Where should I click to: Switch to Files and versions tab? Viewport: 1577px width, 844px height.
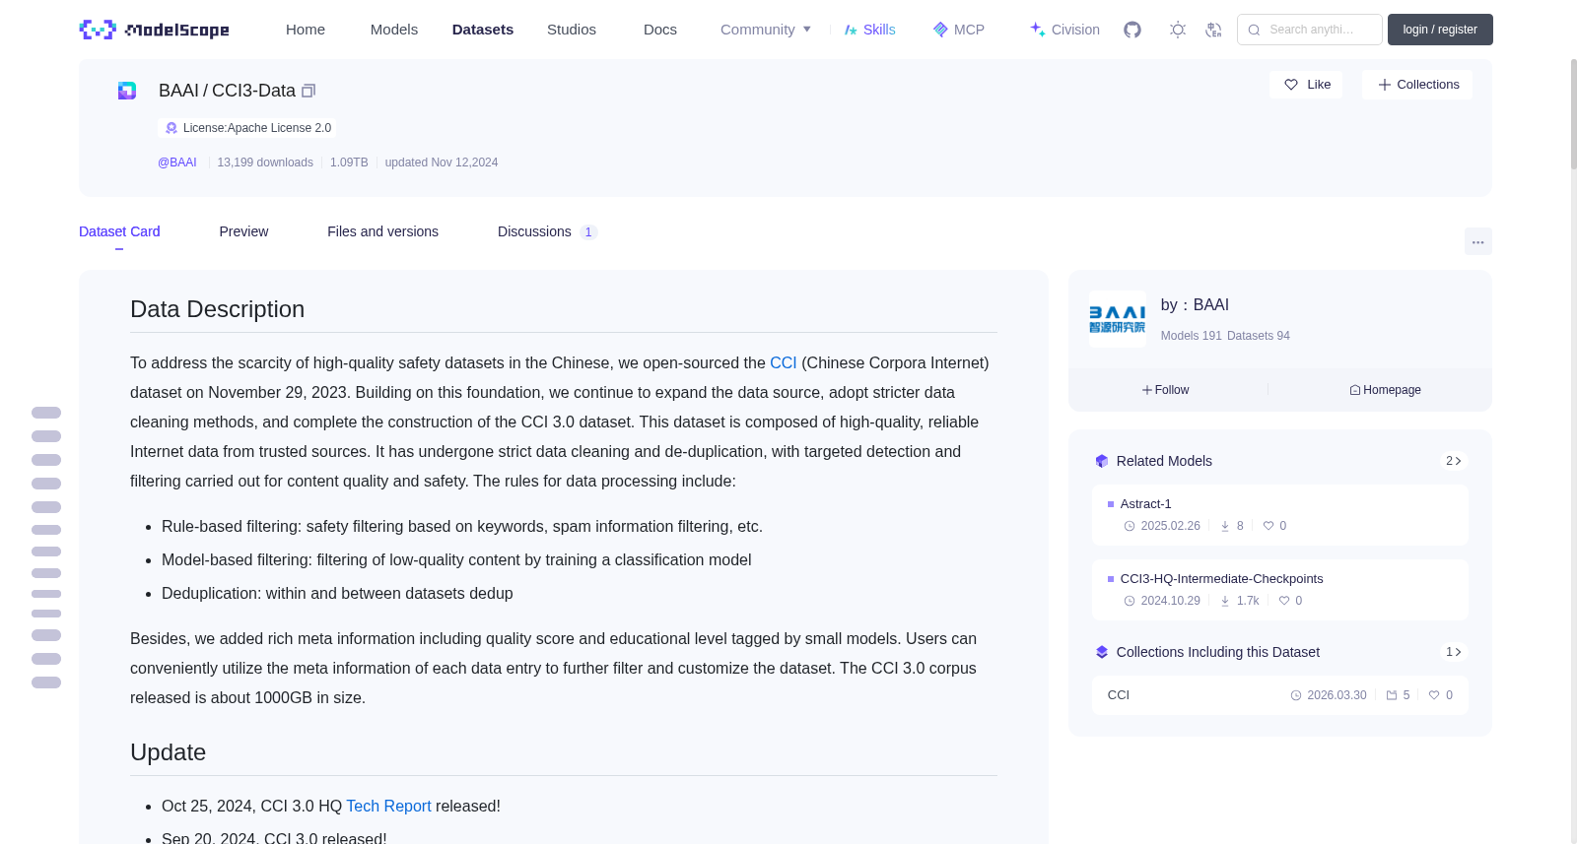click(x=382, y=231)
